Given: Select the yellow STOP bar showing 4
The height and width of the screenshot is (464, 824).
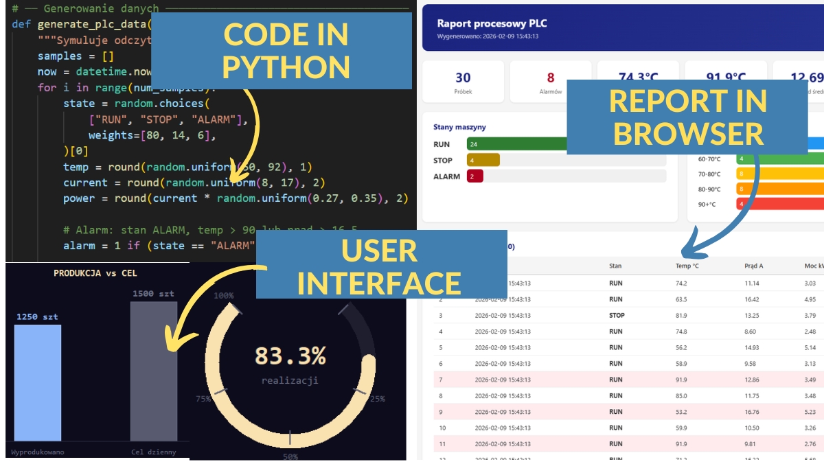Looking at the screenshot, I should (x=483, y=160).
